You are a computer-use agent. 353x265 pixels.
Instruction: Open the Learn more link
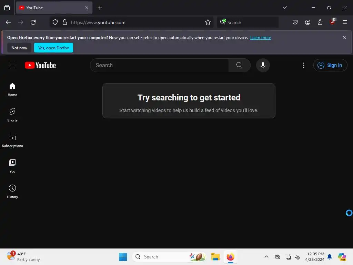(x=261, y=38)
